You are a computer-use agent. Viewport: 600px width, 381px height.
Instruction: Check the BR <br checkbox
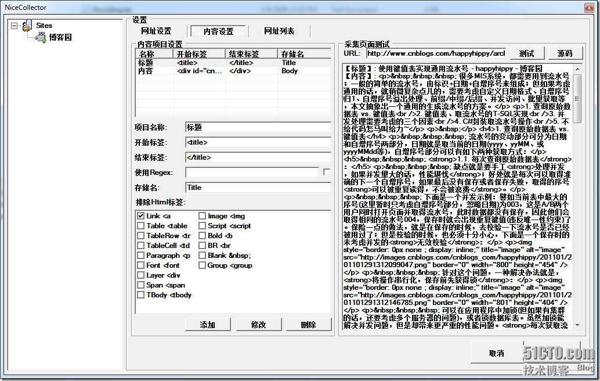click(202, 246)
